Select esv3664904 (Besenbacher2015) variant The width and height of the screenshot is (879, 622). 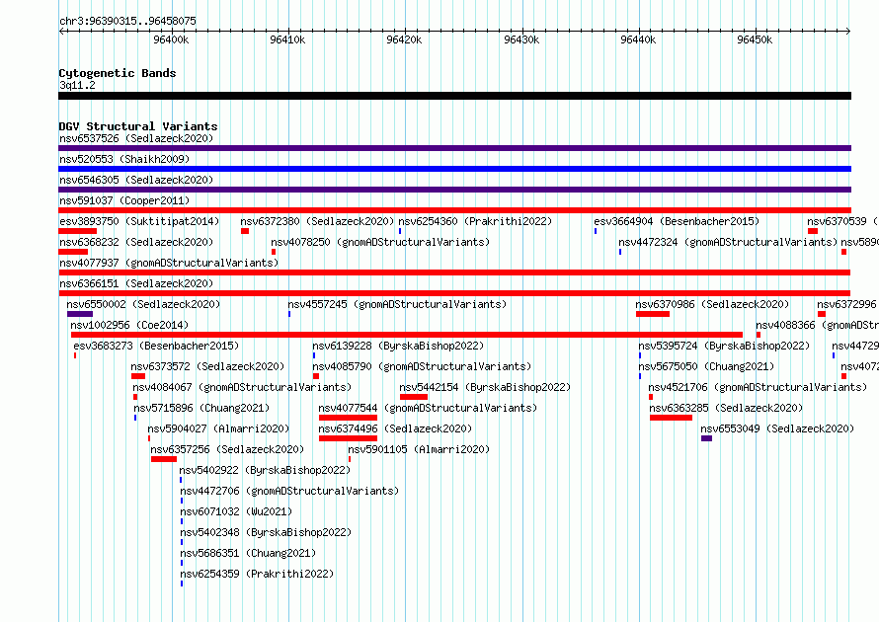tap(677, 221)
